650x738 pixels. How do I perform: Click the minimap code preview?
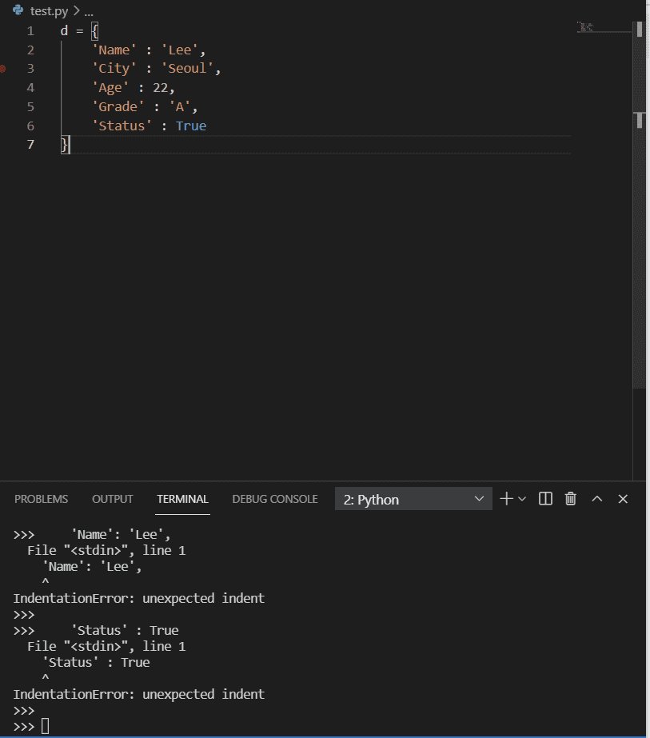(586, 27)
